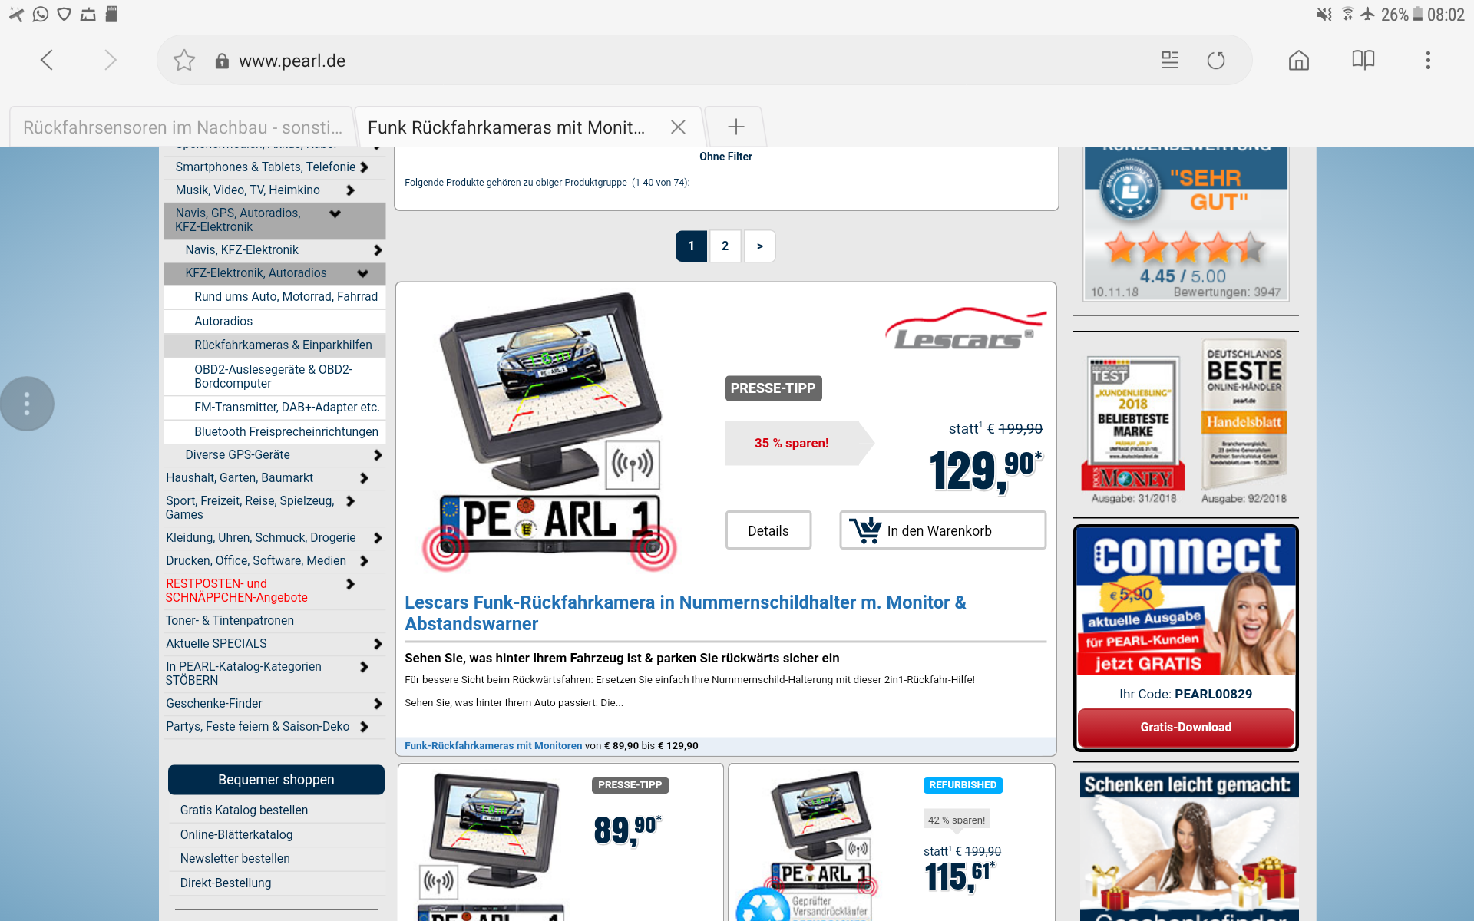
Task: Expand Diverse GPS-Geräte submenu
Action: [x=377, y=455]
